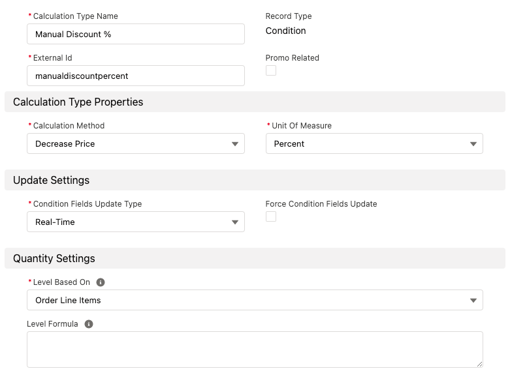
Task: Click the Calculation Type Name field
Action: click(136, 34)
